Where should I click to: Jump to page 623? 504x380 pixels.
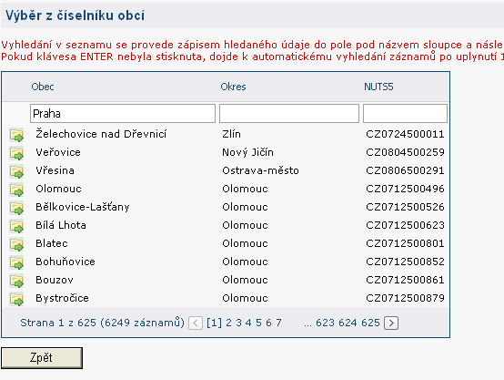click(x=326, y=323)
